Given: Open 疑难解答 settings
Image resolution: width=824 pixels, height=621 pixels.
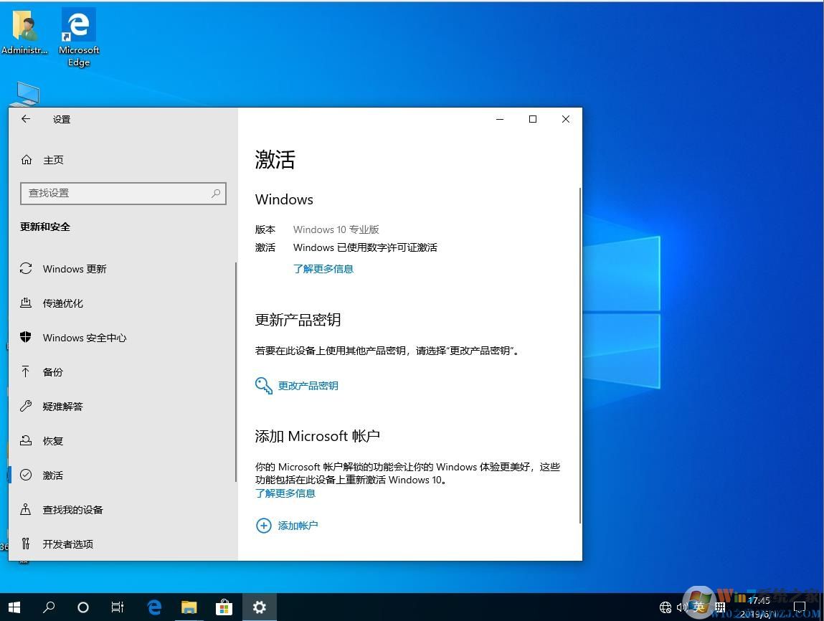Looking at the screenshot, I should 62,407.
